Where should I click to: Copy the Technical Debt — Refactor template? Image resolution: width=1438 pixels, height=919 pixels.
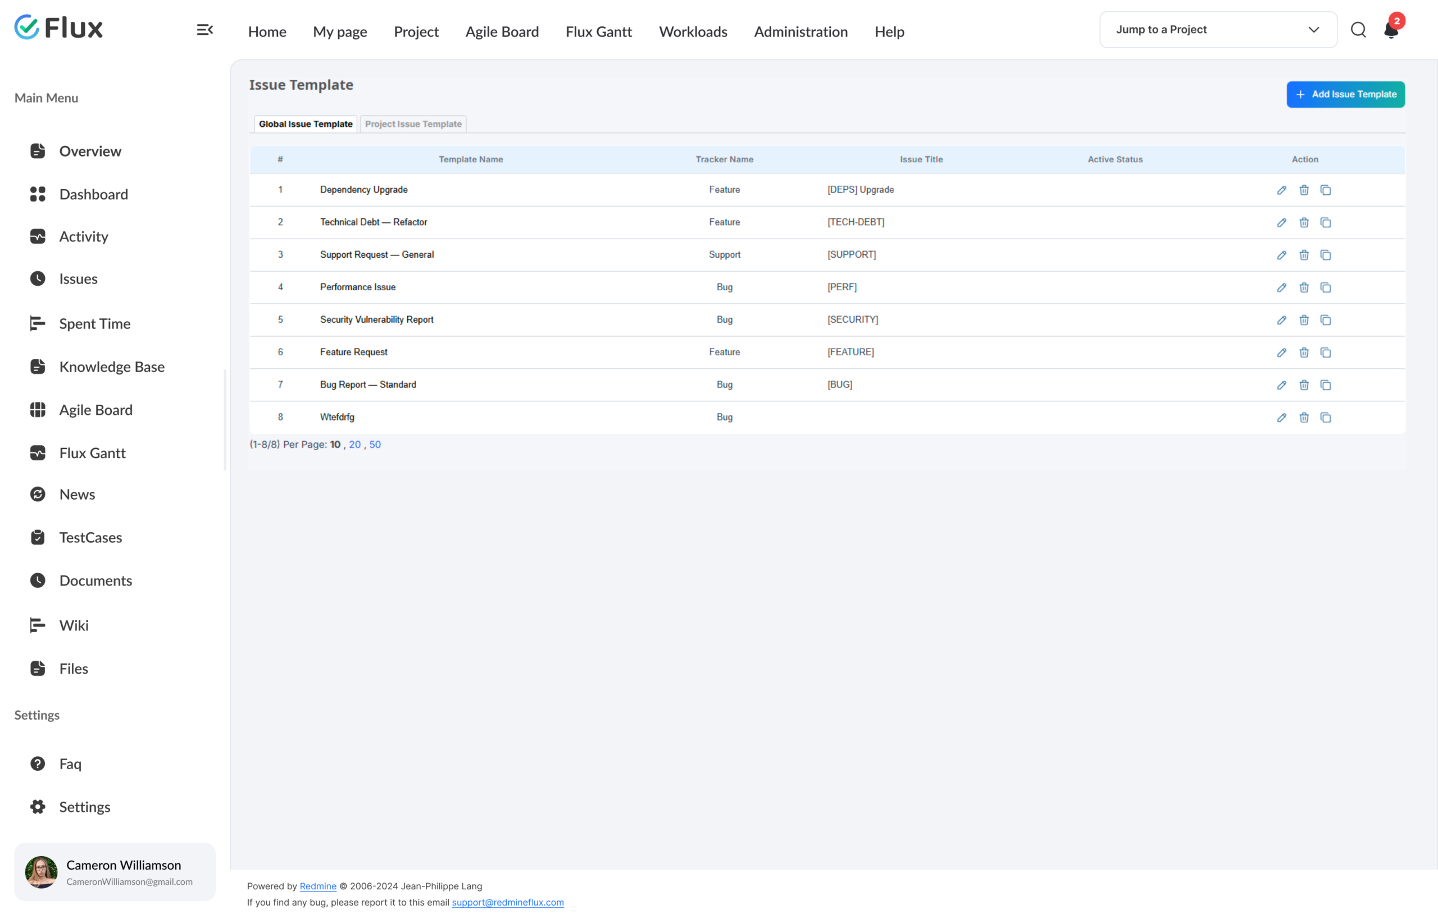1325,222
